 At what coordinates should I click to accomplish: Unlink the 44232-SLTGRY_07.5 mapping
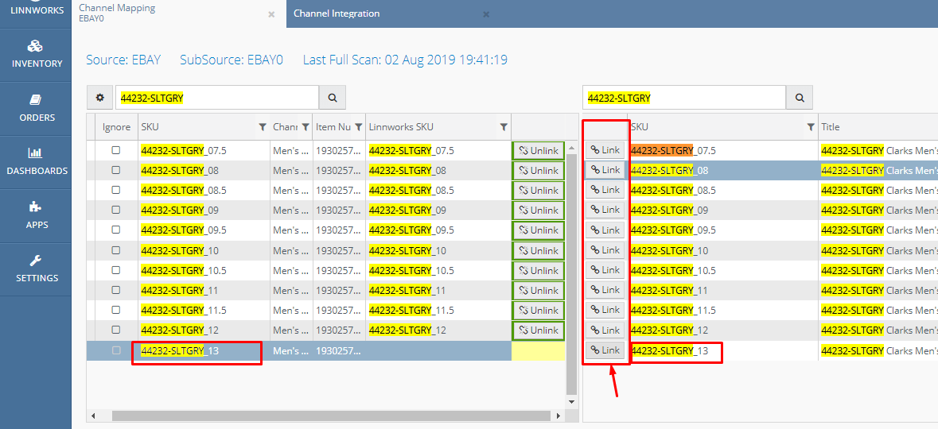[539, 151]
